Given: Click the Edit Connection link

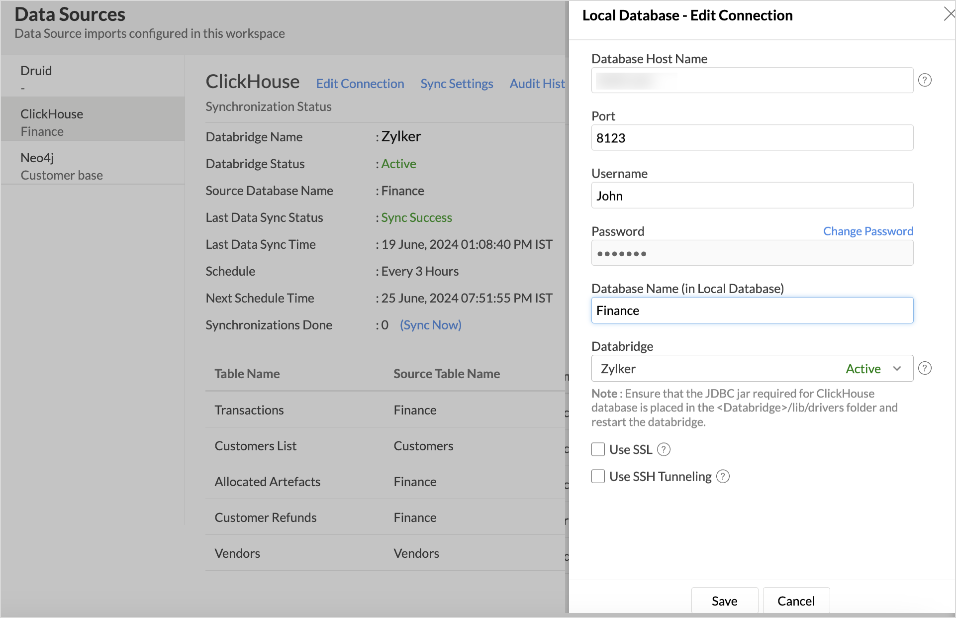Looking at the screenshot, I should pyautogui.click(x=360, y=84).
